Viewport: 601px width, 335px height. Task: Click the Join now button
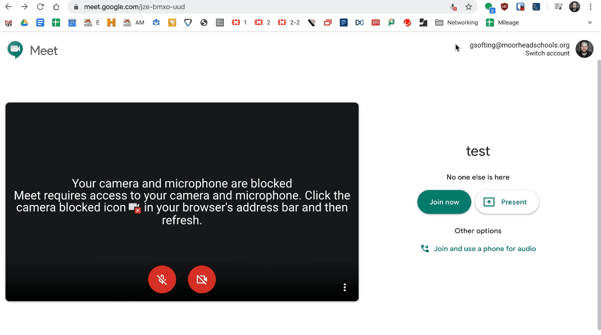[x=444, y=202]
